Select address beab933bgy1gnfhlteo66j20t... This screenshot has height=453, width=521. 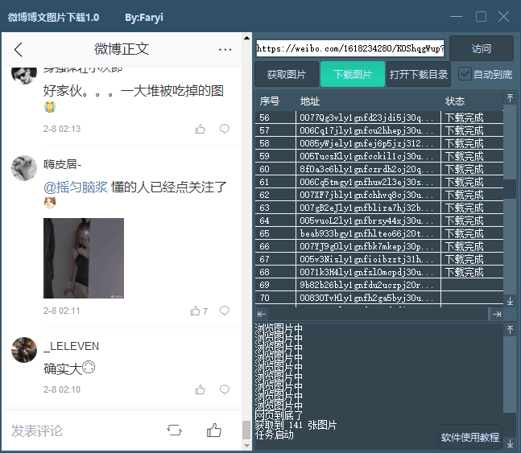click(x=366, y=234)
